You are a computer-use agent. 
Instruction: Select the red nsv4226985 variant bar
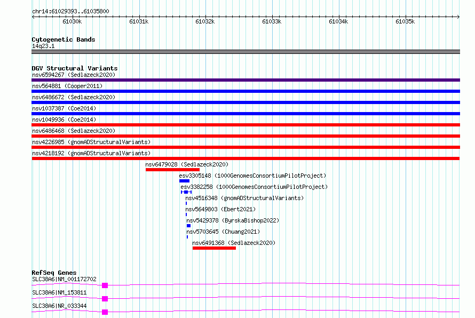pyautogui.click(x=246, y=147)
